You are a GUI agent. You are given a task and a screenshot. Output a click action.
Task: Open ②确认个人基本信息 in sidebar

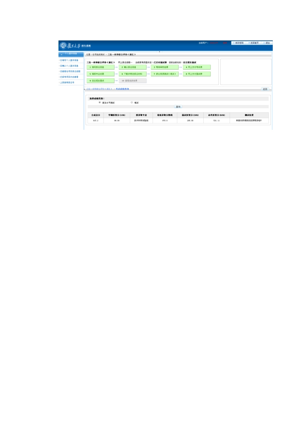(x=69, y=66)
